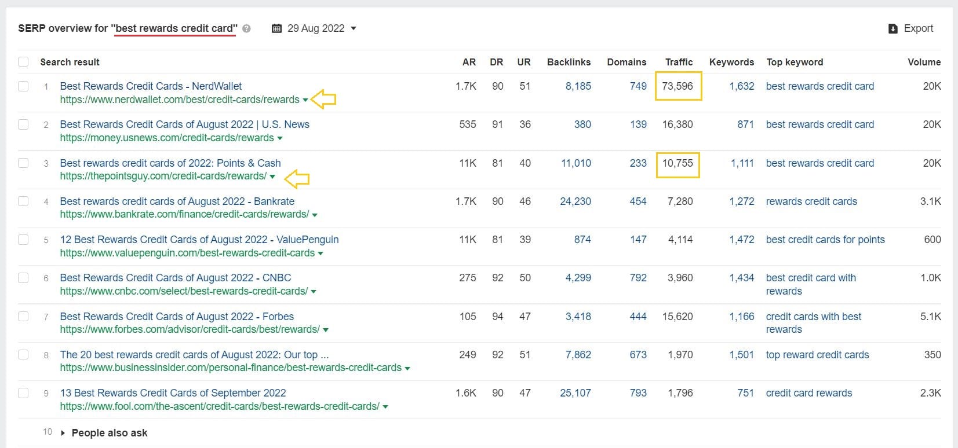958x448 pixels.
Task: Click top keyword 'top reward credit cards'
Action: [x=817, y=355]
